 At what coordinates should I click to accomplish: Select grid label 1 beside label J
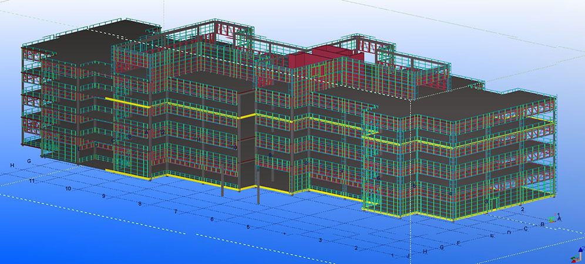point(392,256)
